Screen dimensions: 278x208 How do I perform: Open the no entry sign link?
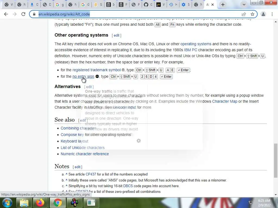point(83,76)
